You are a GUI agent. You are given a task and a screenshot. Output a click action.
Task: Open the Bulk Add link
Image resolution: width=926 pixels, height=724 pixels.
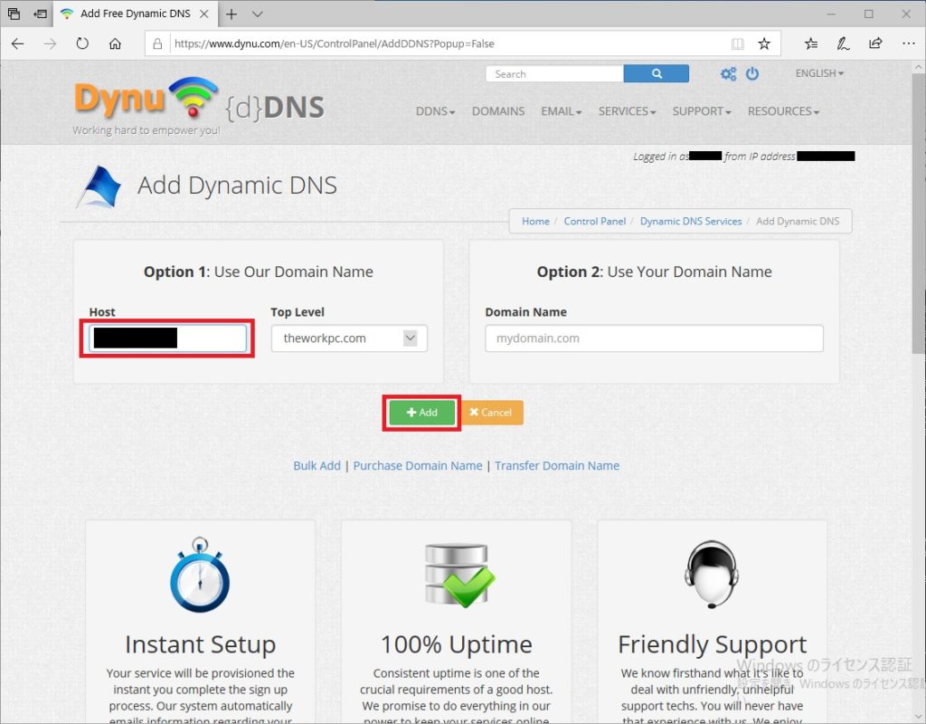(317, 466)
